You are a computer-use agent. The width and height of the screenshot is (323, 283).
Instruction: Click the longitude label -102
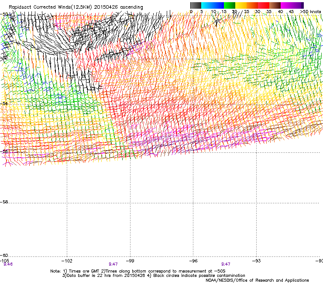(67, 261)
